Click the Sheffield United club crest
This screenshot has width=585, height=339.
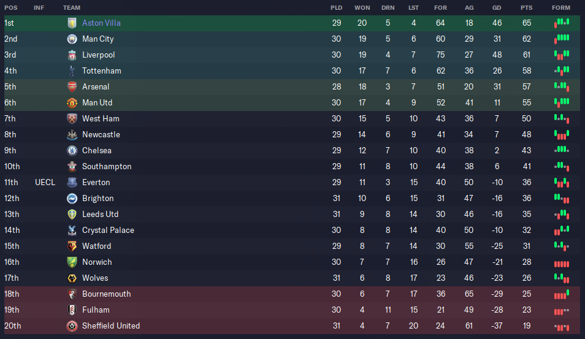pyautogui.click(x=72, y=326)
